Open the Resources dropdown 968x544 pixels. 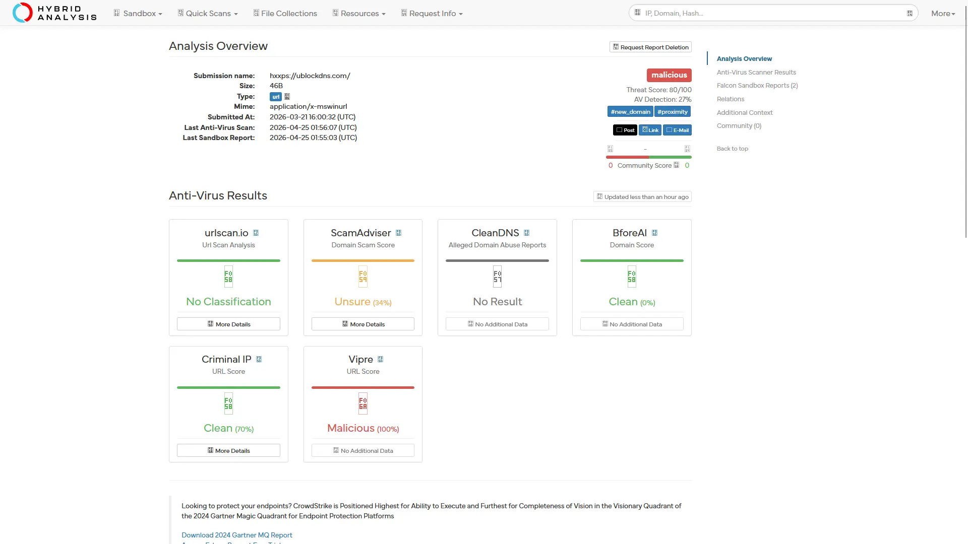359,13
